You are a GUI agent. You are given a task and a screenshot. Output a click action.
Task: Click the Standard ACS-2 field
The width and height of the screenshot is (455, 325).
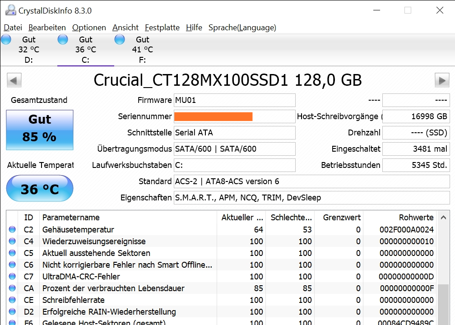(x=311, y=181)
